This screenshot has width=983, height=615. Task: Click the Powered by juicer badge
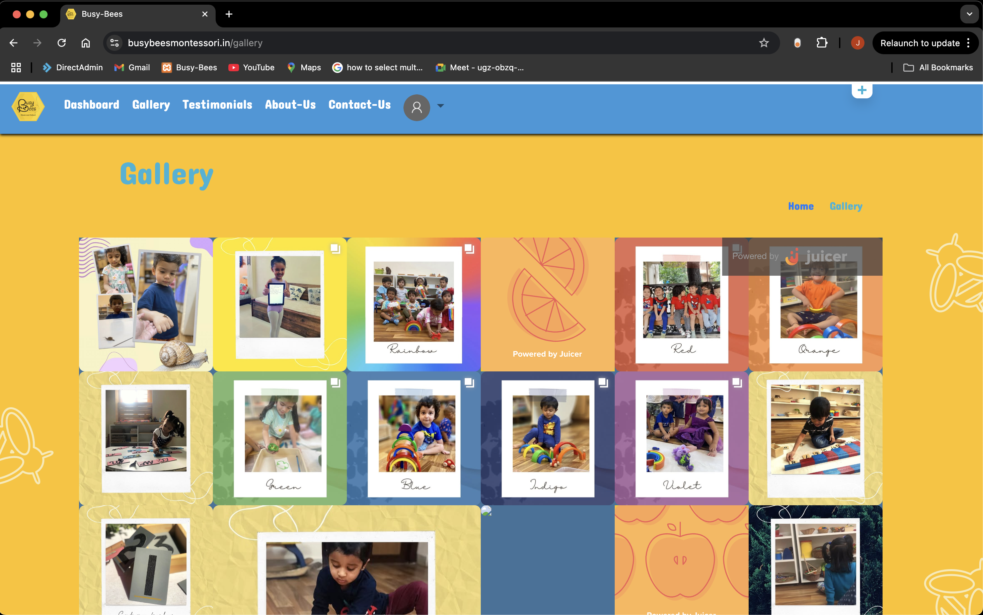(x=802, y=256)
